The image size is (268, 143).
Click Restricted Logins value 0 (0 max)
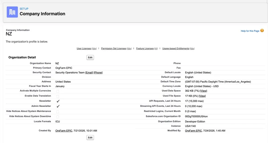pos(190,111)
